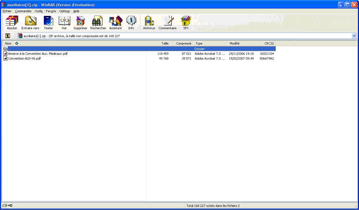The height and width of the screenshot is (210, 359).
Task: Click the date 15/02/2007 09:49
Action: (x=241, y=58)
